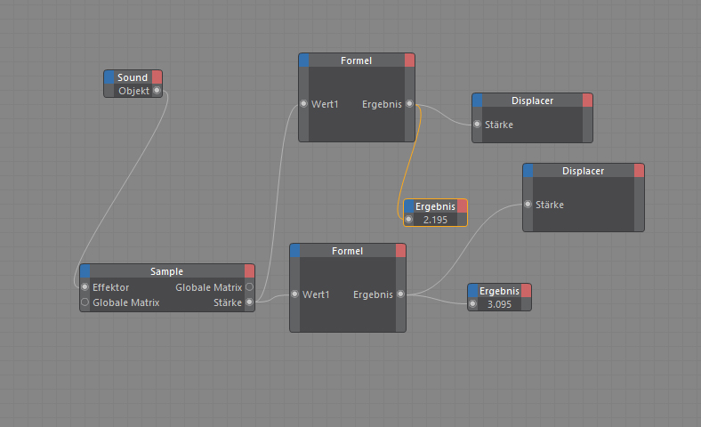
Task: Select the Sample node by its title bar
Action: point(167,270)
